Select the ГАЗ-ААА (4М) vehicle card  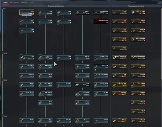[101, 12]
